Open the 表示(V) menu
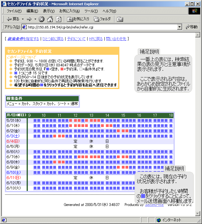The image size is (202, 224). [49, 11]
